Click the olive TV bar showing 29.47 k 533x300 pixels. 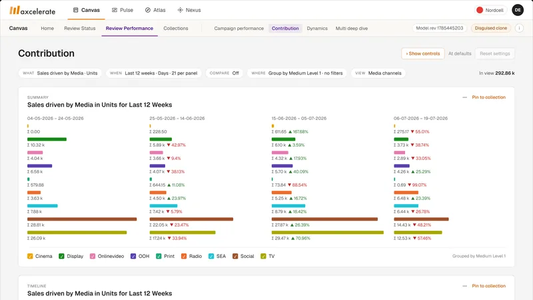(328, 232)
